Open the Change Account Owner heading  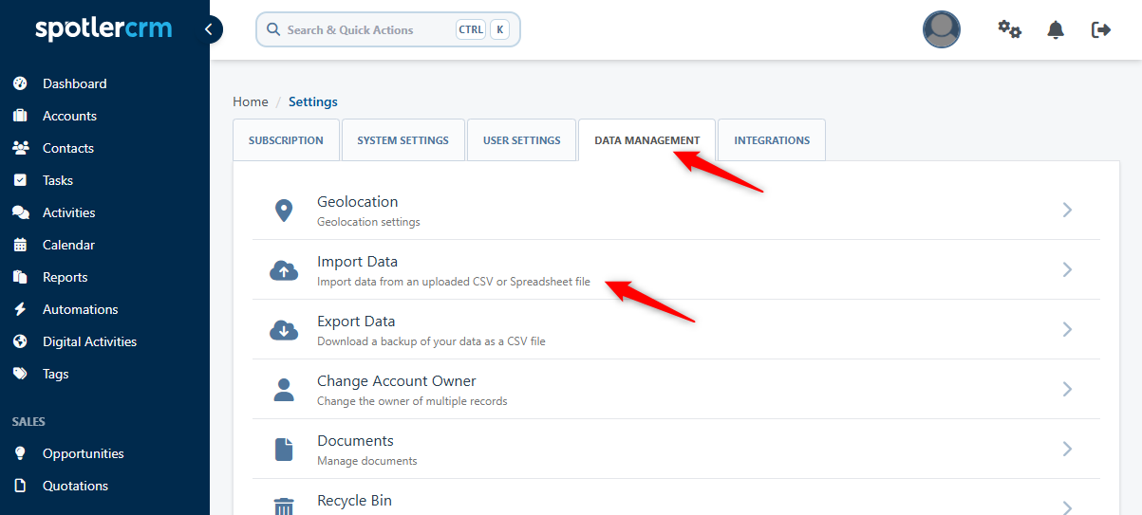click(x=397, y=380)
